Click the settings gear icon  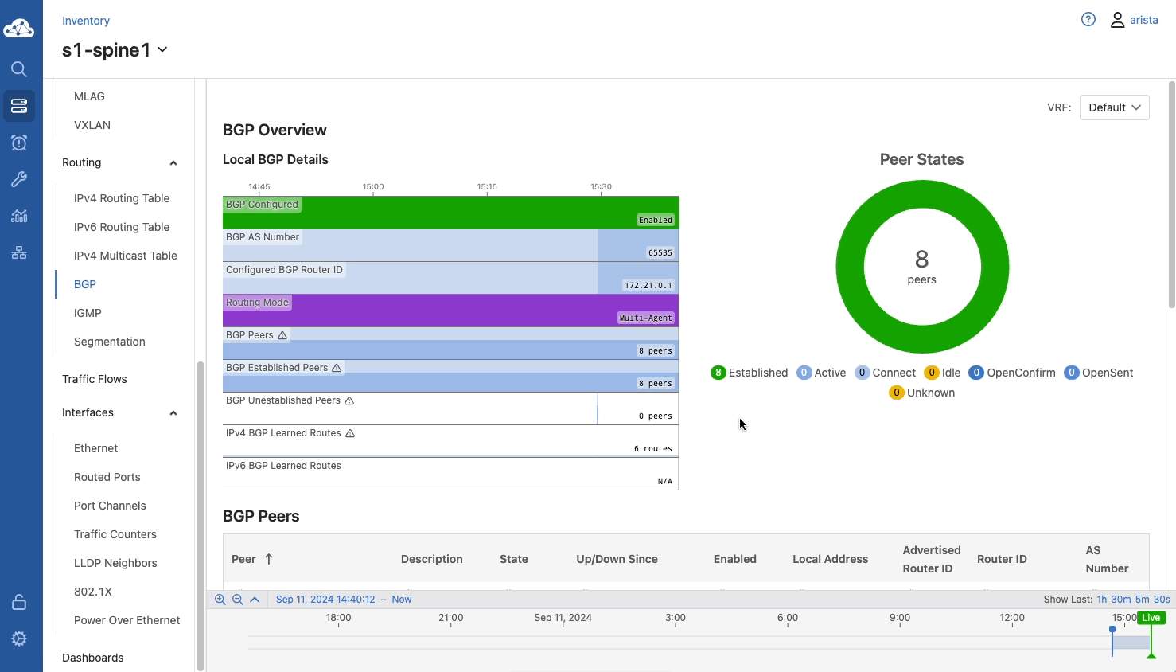point(19,639)
